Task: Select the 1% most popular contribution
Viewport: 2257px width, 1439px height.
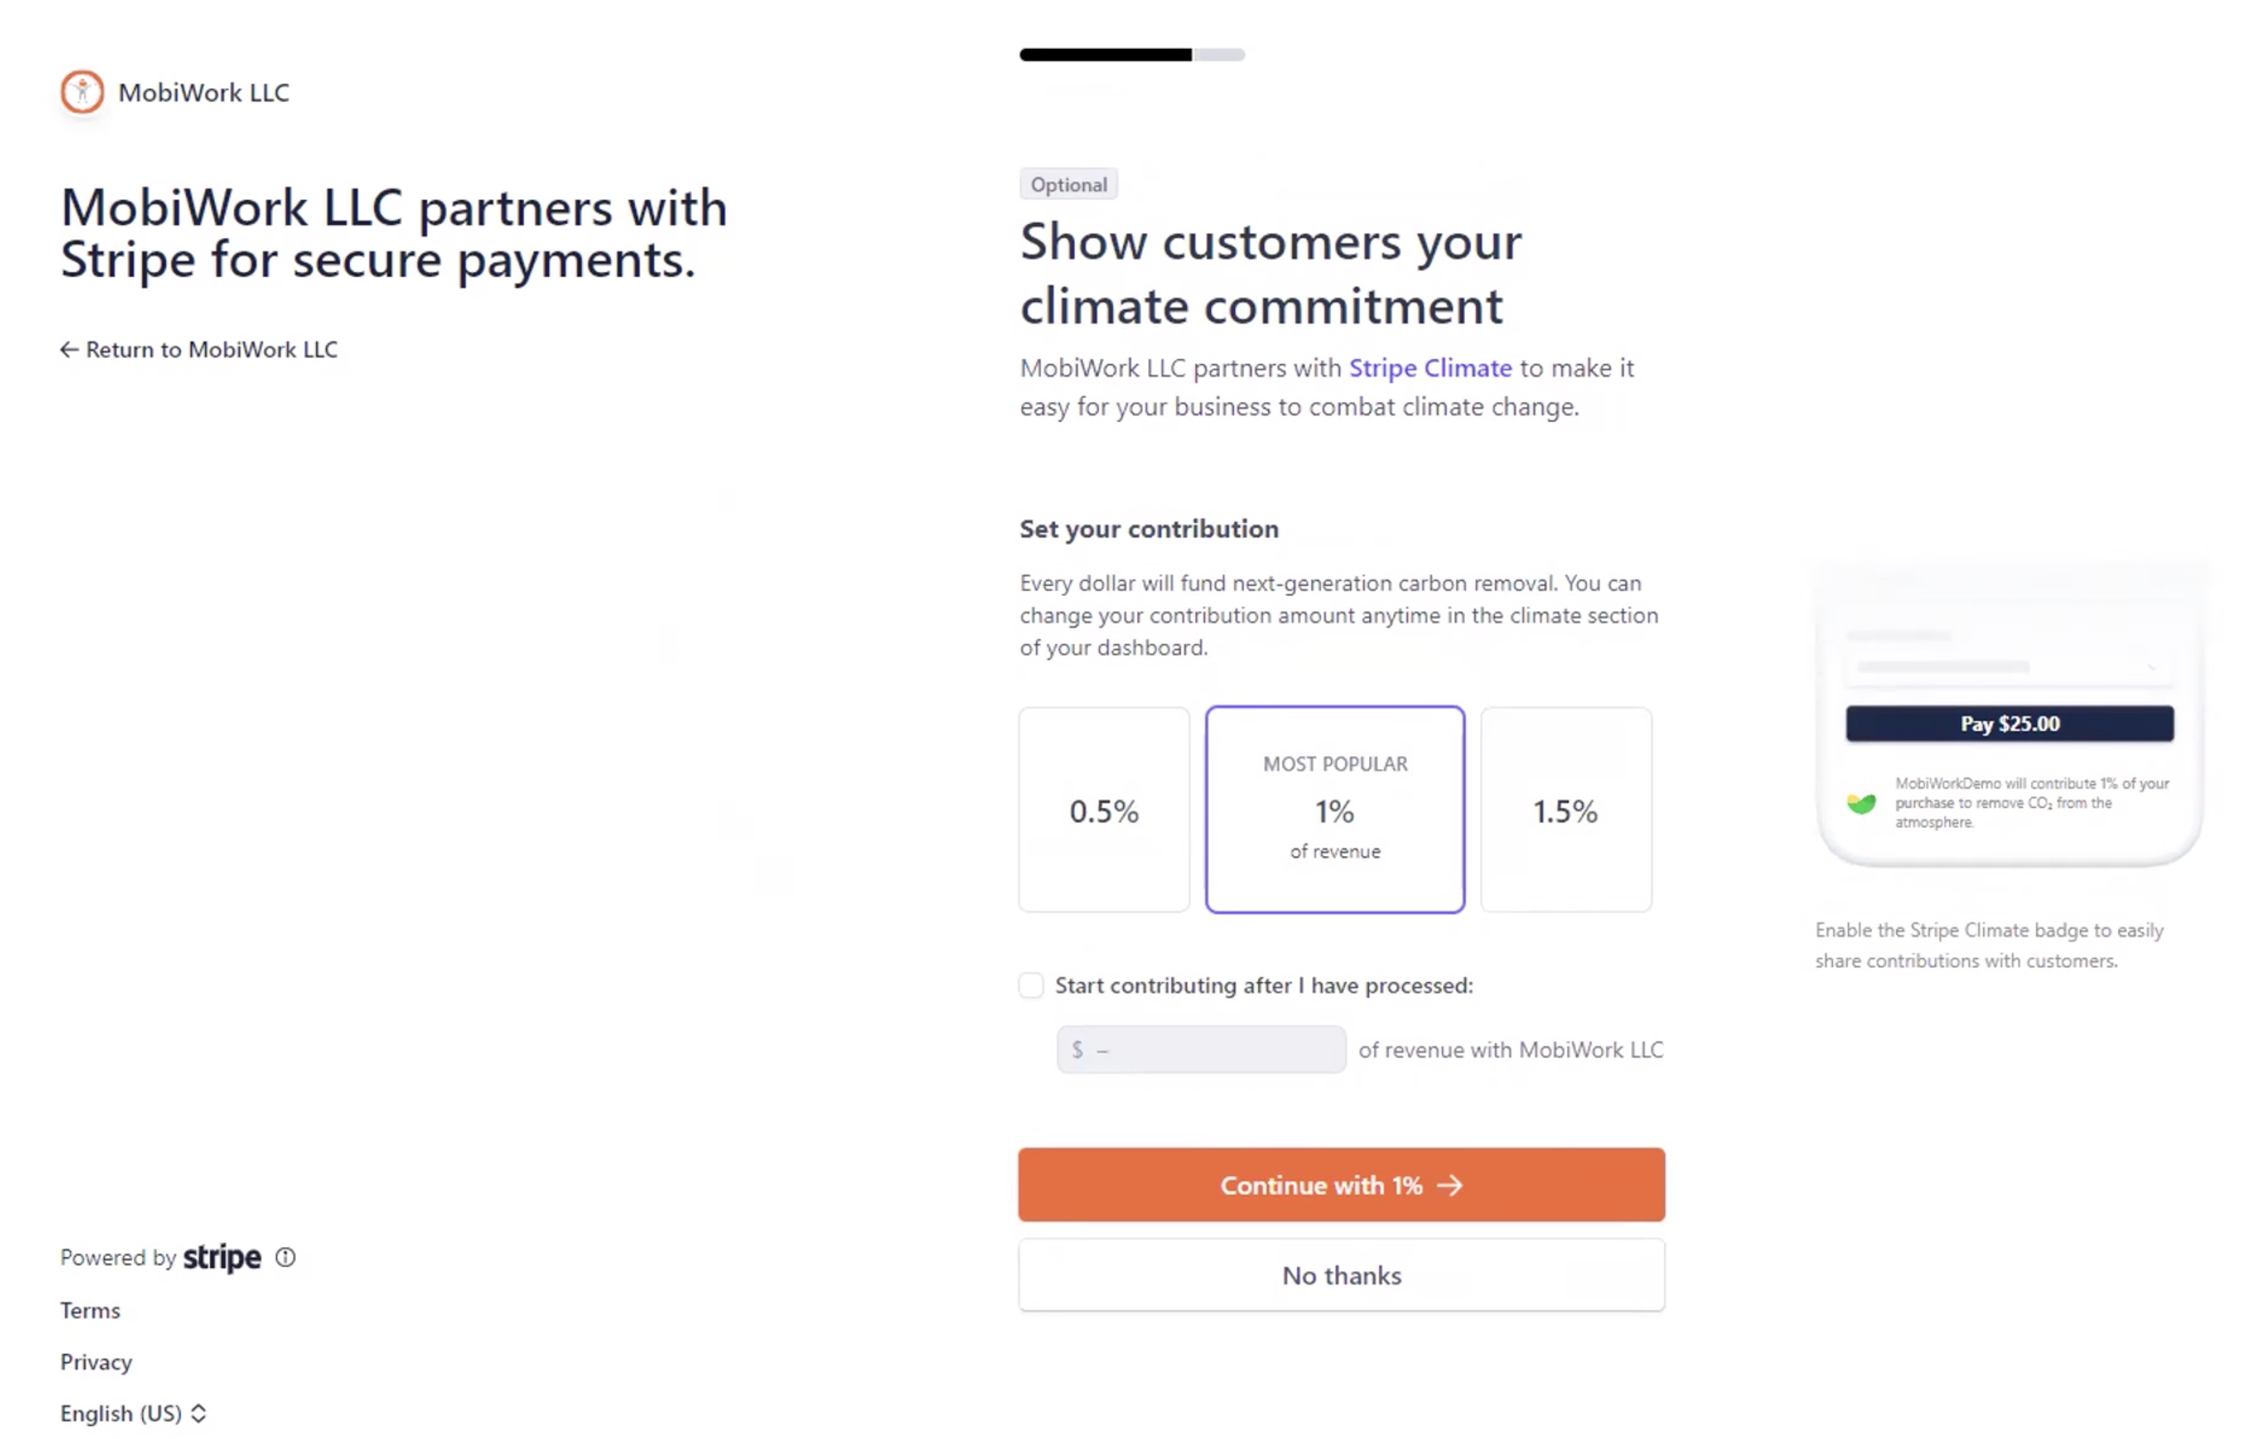Action: [1335, 810]
